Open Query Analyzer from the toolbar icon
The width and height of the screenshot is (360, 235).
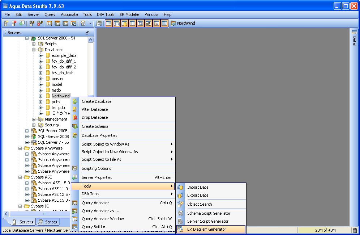pos(50,23)
